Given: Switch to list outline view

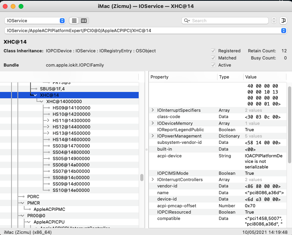Looking at the screenshot, I should point(74,21).
